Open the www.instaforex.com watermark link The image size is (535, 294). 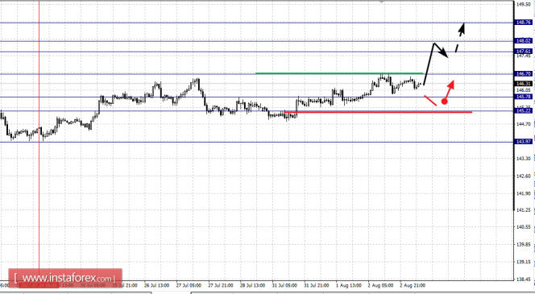(64, 279)
